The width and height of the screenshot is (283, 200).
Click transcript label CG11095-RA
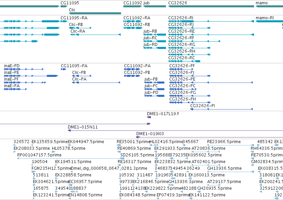point(74,18)
